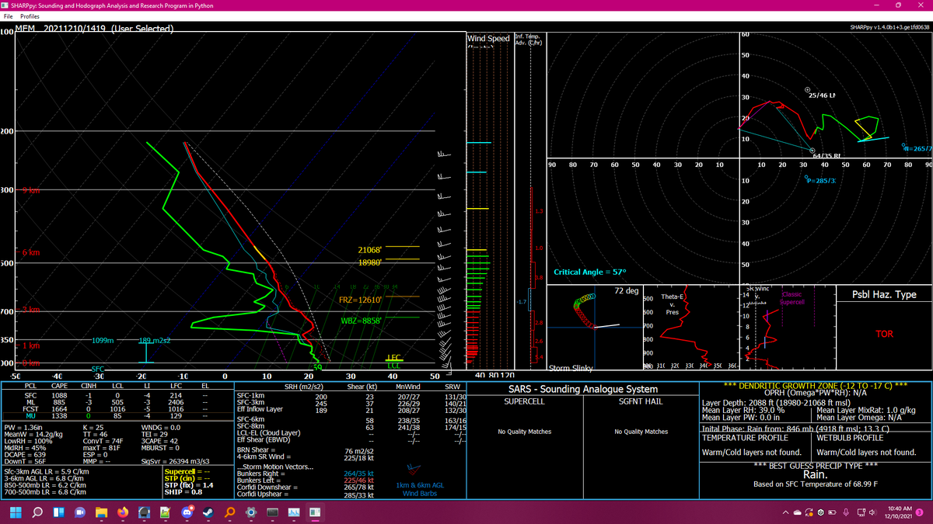The width and height of the screenshot is (933, 524).
Task: Open the green notepad app in taskbar
Action: pyautogui.click(x=165, y=512)
